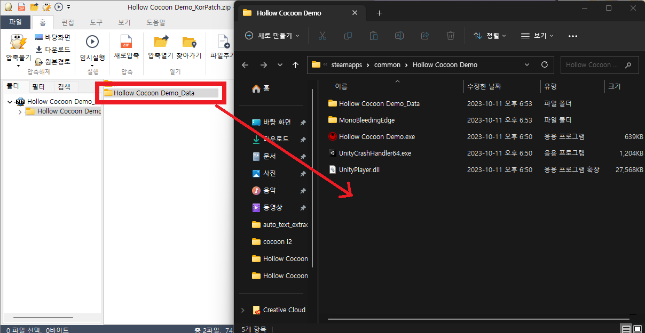This screenshot has height=333, width=645.
Task: Open quick toolbar customize dropdown arrow
Action: 68,7
